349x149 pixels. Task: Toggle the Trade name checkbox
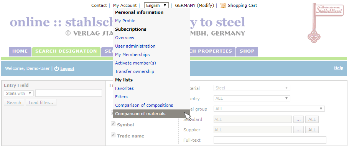pos(113,135)
